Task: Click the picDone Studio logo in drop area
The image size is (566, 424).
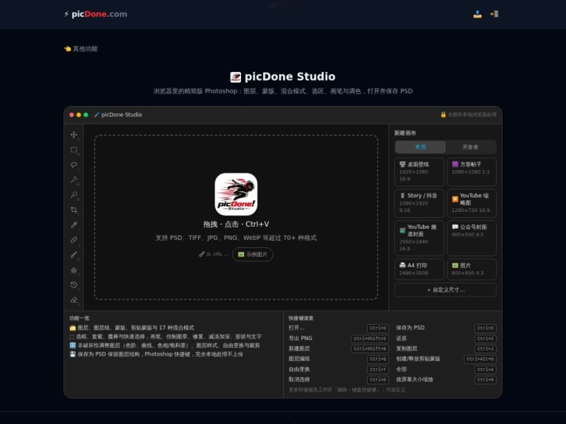Action: [x=236, y=194]
